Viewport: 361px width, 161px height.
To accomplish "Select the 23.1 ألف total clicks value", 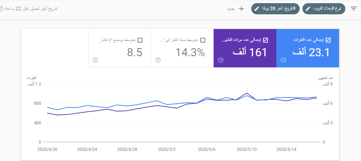I will coord(311,52).
